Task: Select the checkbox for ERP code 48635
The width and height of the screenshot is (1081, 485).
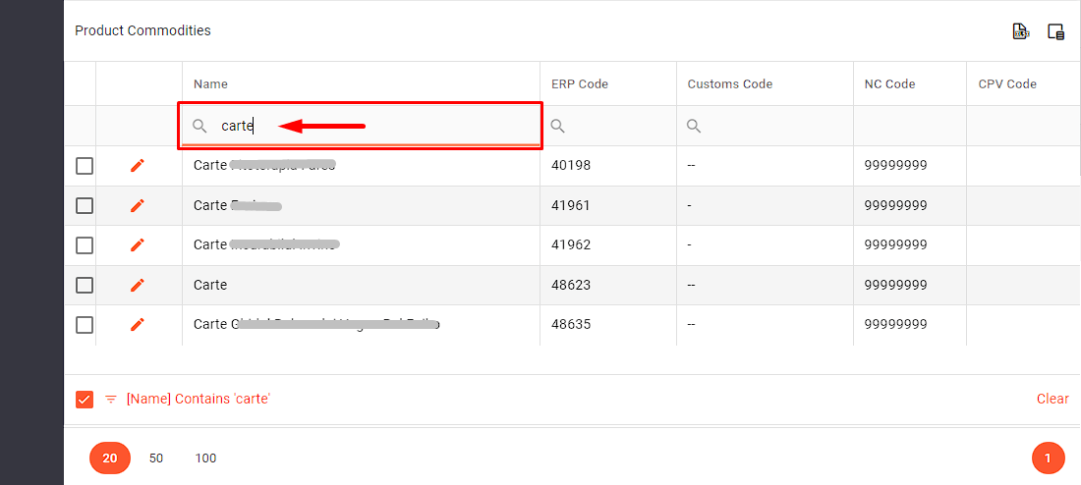Action: (x=85, y=325)
